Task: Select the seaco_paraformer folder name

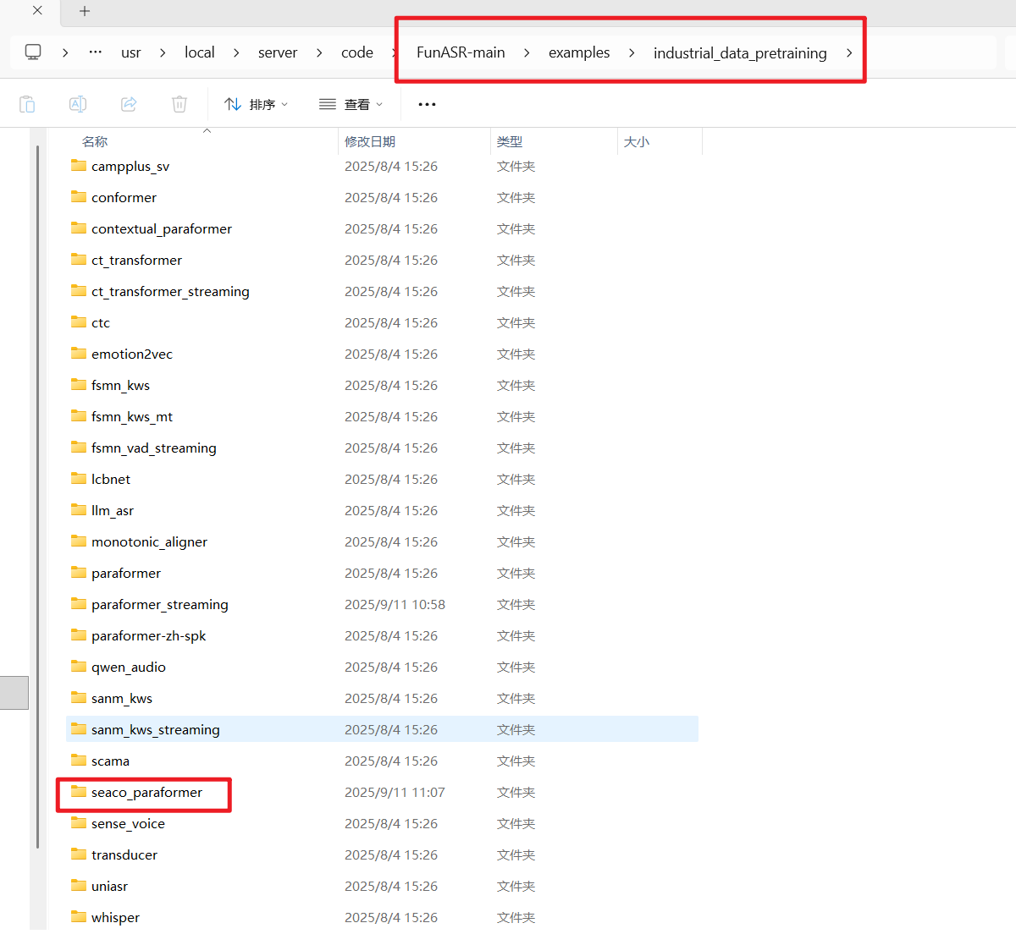Action: (146, 792)
